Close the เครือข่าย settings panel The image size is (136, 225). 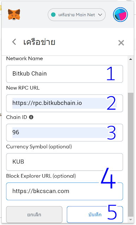click(121, 43)
